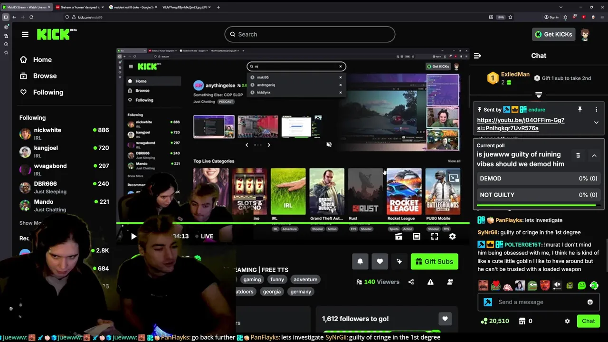
Task: Insert the green headset emote
Action: pyautogui.click(x=594, y=285)
